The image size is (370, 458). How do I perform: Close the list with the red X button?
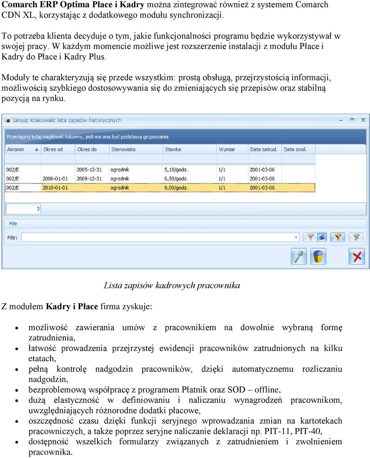[357, 256]
